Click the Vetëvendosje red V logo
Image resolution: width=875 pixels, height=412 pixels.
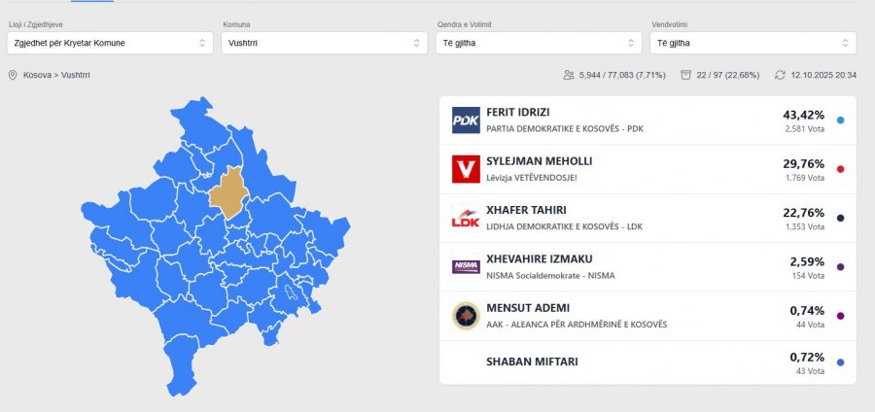click(466, 169)
